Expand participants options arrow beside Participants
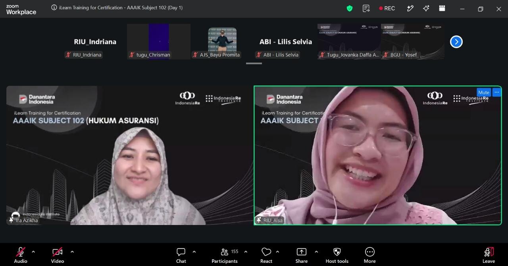This screenshot has height=266, width=508. [x=246, y=251]
